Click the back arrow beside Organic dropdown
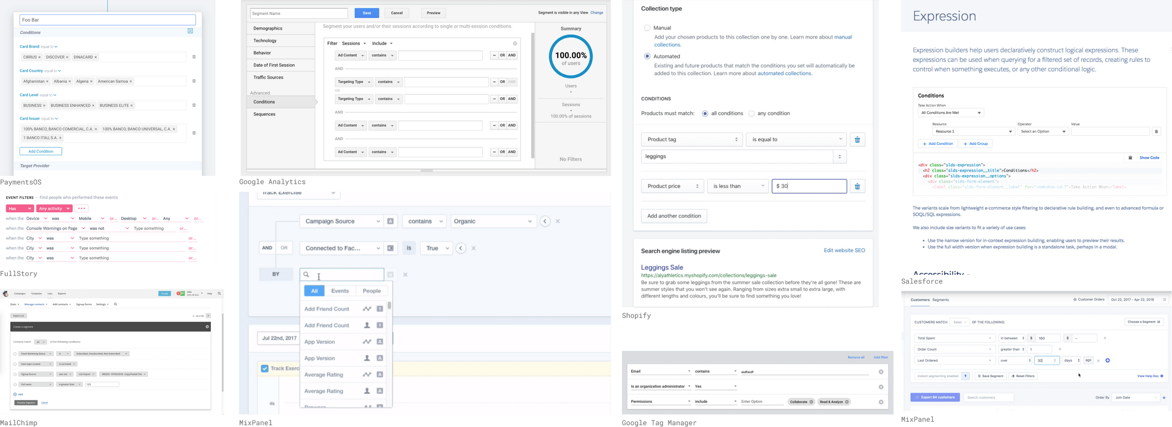1172x427 pixels. 545,221
